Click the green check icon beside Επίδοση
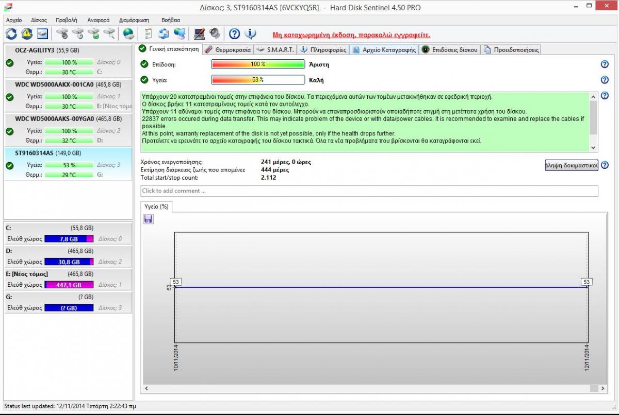Screen dimensions: 619x415 tap(144, 64)
